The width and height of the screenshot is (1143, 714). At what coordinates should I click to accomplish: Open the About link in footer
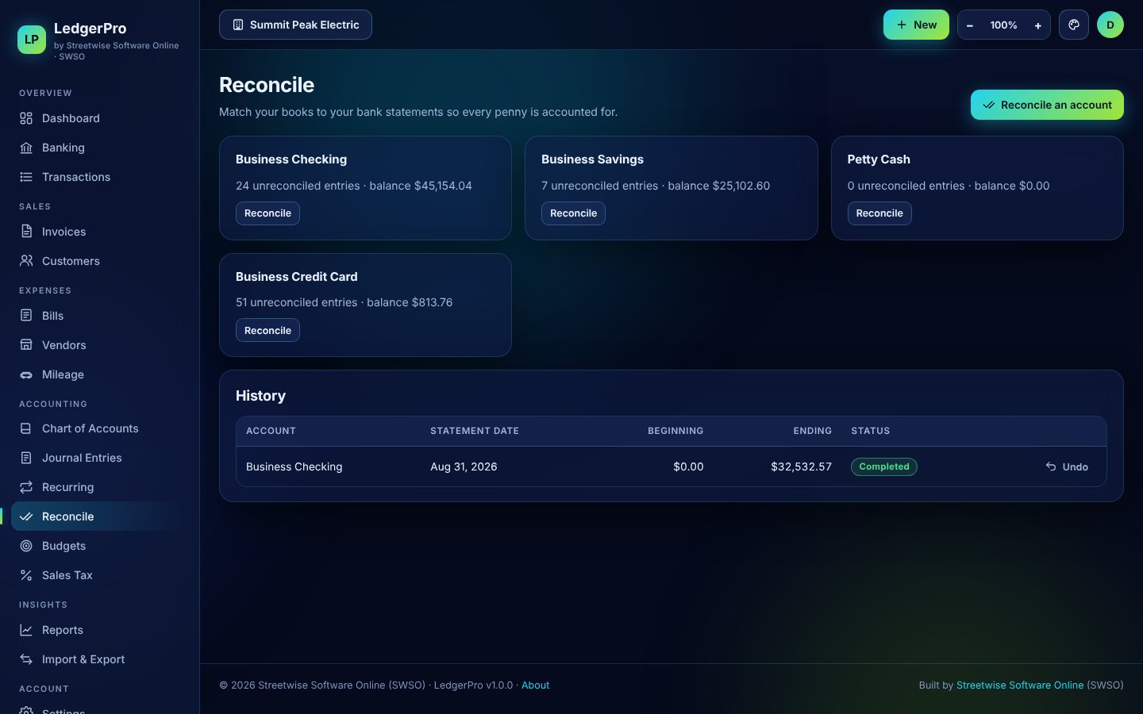coord(535,685)
